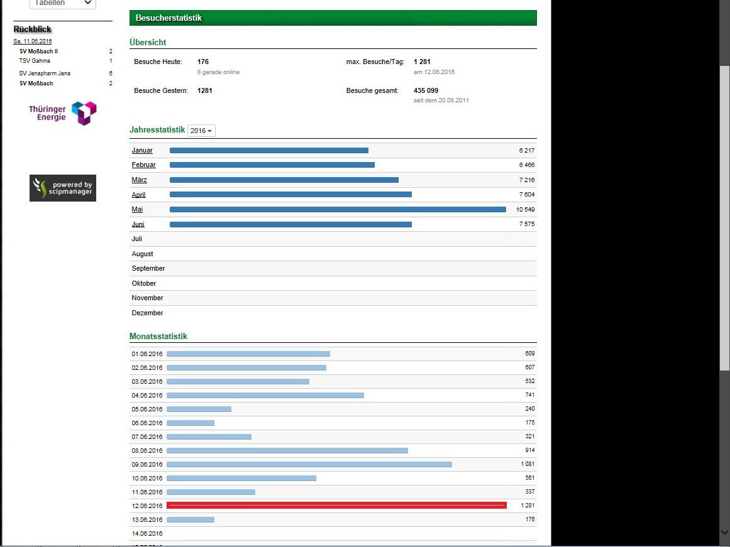Click the vertical page scrollbar thumb
730x547 pixels.
[x=724, y=218]
